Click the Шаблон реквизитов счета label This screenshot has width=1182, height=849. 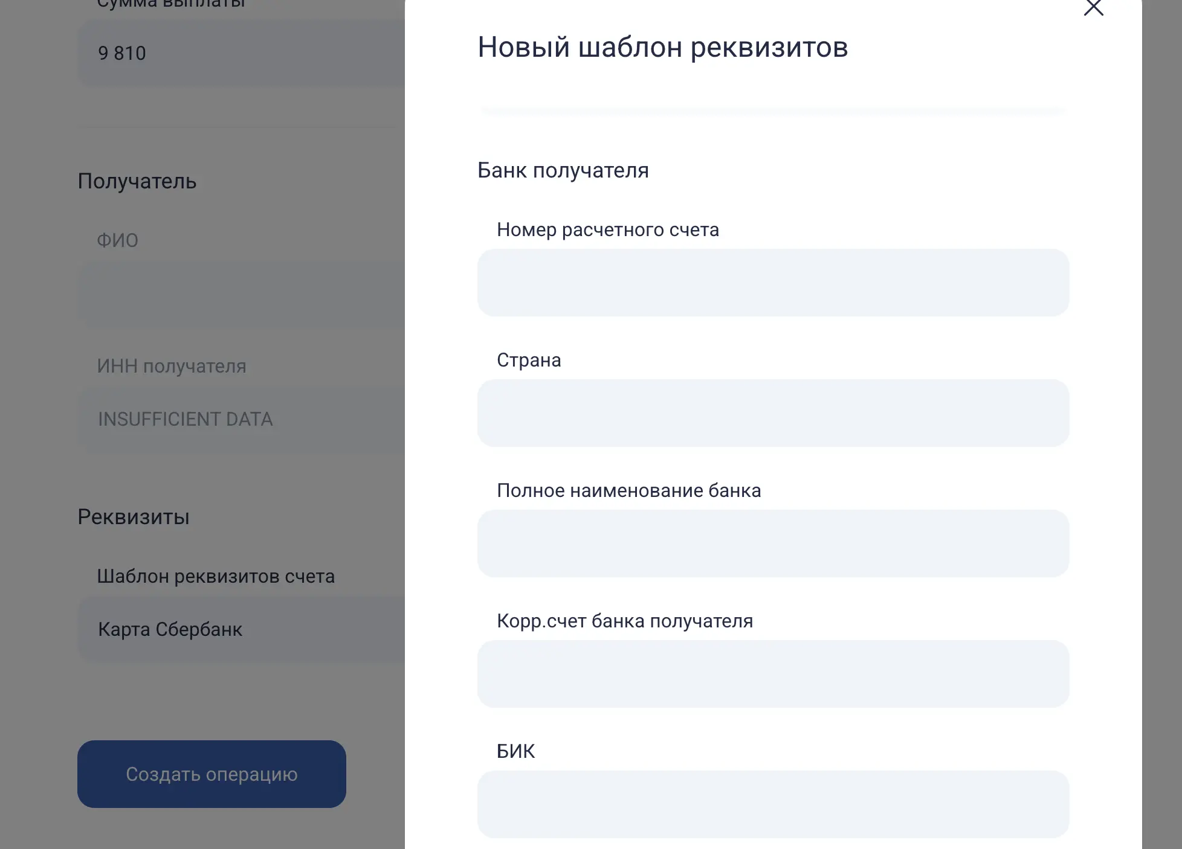click(216, 576)
